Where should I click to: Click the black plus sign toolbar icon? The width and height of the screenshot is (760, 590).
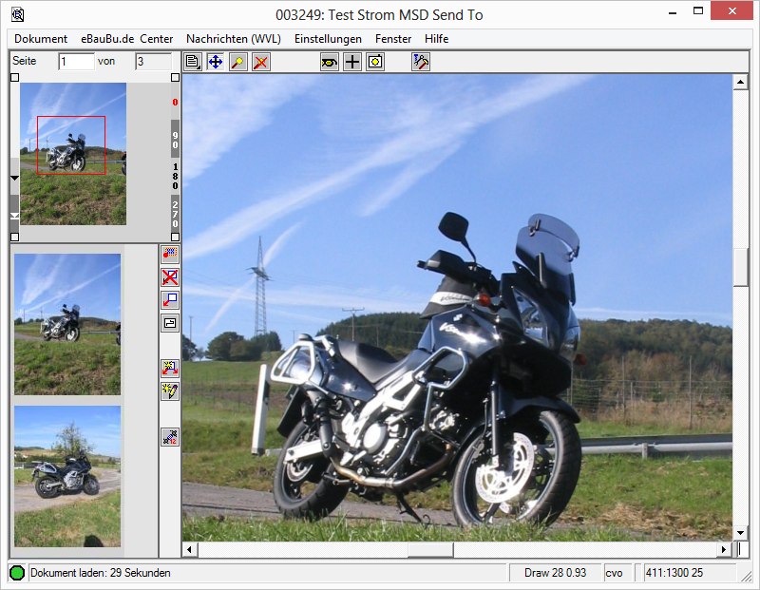tap(351, 62)
